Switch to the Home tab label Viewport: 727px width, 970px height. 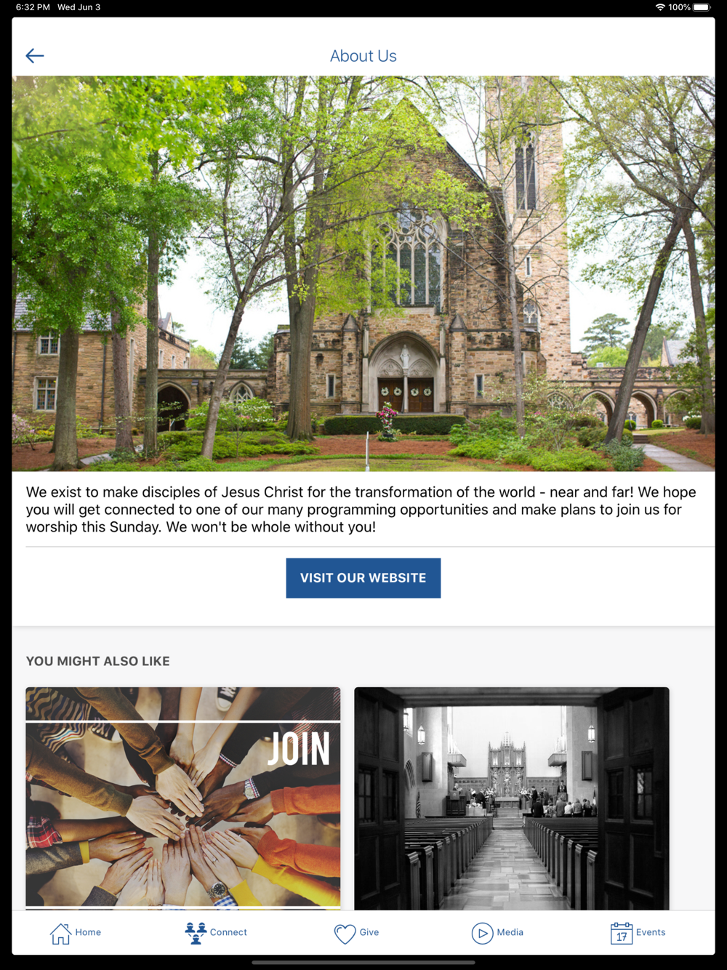coord(88,932)
